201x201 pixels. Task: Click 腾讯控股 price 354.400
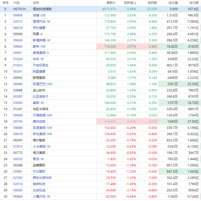[x=110, y=121]
